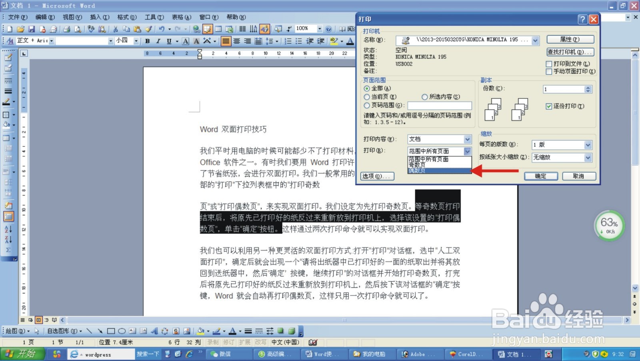Save the document with floppy icon
This screenshot has height=361, width=640.
pos(31,29)
